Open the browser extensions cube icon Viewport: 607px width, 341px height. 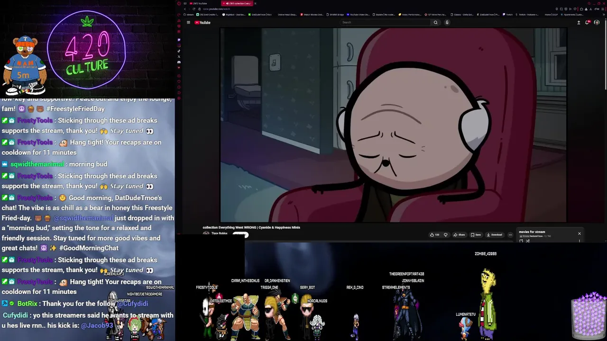pyautogui.click(x=581, y=9)
